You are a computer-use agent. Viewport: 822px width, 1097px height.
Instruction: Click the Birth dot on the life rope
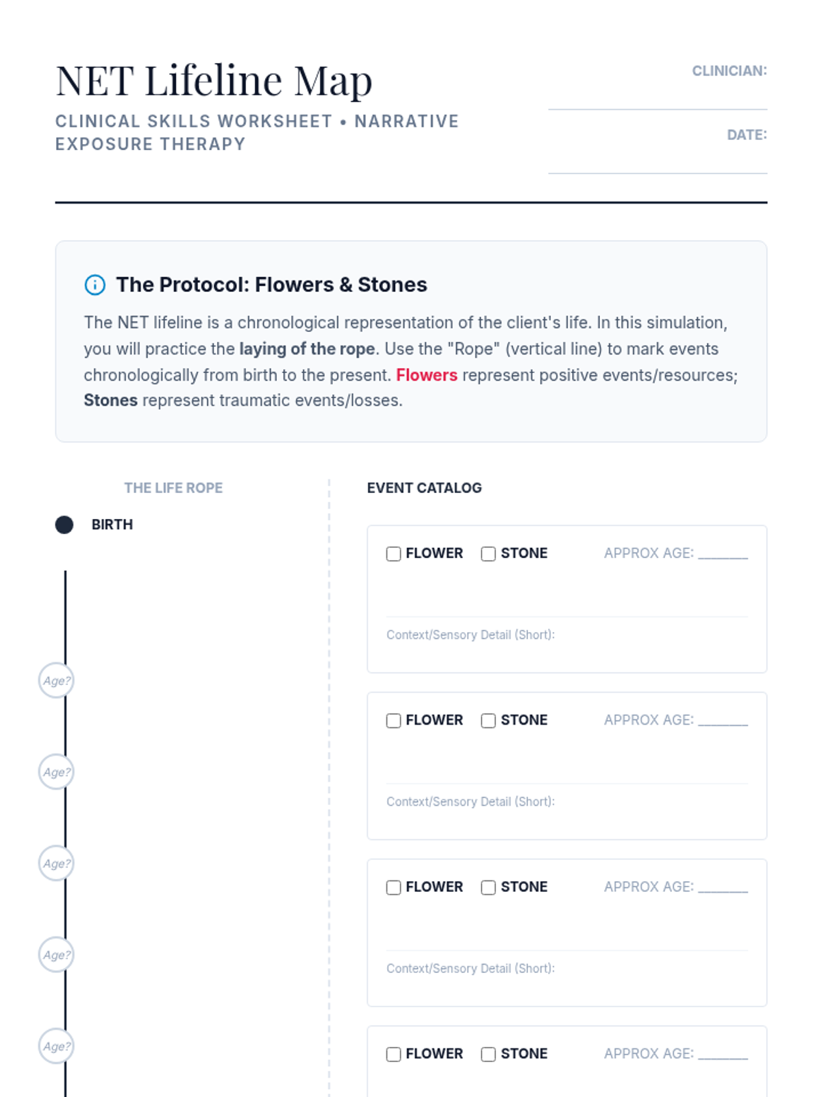point(64,525)
